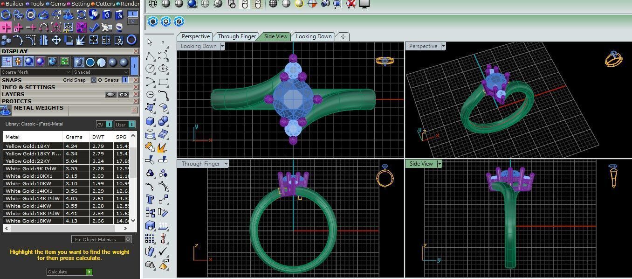This screenshot has height=279, width=632.
Task: Toggle the tall blue display switch
Action: 134,65
